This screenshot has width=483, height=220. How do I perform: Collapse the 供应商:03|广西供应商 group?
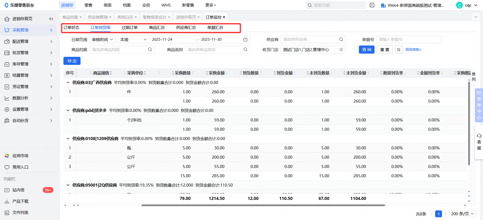tap(68, 83)
